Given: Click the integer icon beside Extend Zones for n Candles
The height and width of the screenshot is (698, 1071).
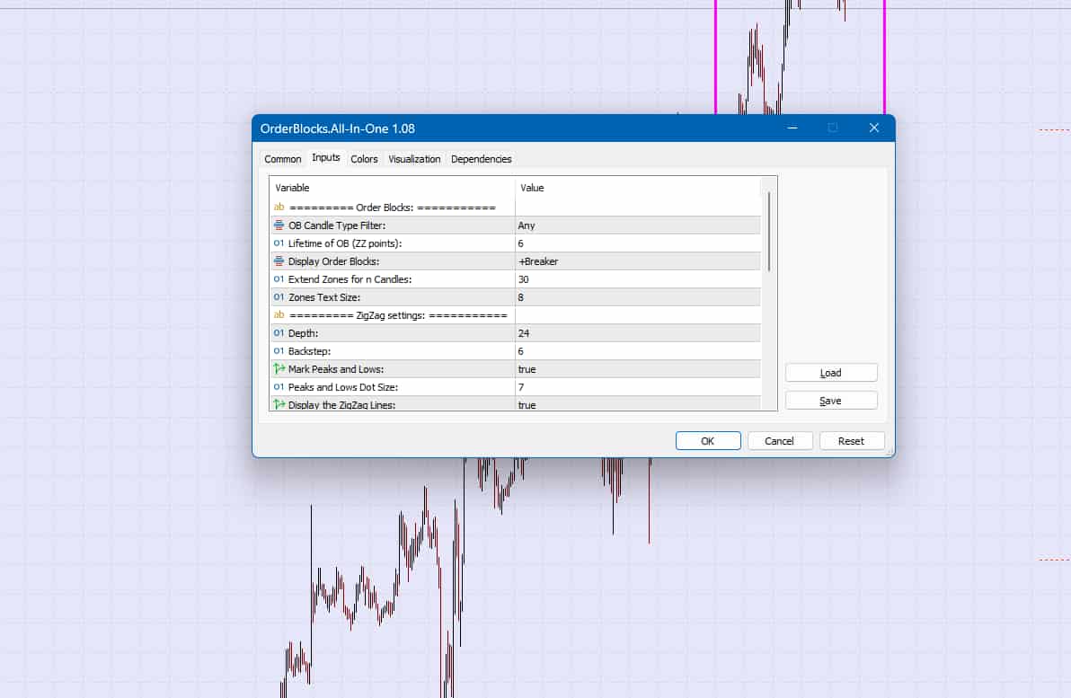Looking at the screenshot, I should point(279,279).
